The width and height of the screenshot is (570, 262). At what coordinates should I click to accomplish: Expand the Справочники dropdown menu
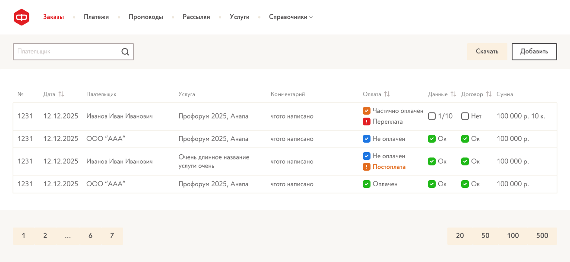tap(291, 17)
